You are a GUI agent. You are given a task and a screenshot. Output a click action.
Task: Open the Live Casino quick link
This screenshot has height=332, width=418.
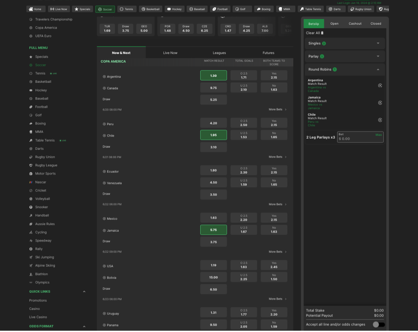38,317
